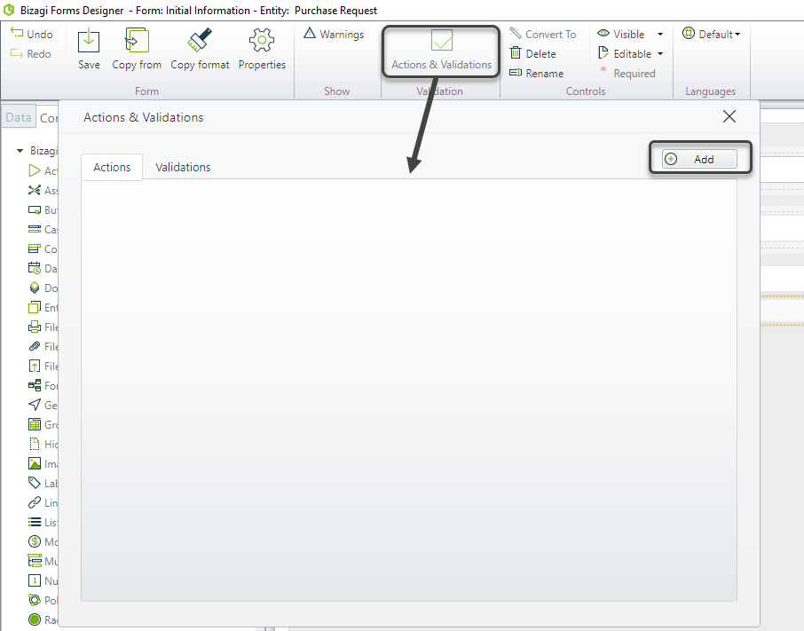Switch to the partly hidden Controls tab
The image size is (804, 631).
point(48,118)
